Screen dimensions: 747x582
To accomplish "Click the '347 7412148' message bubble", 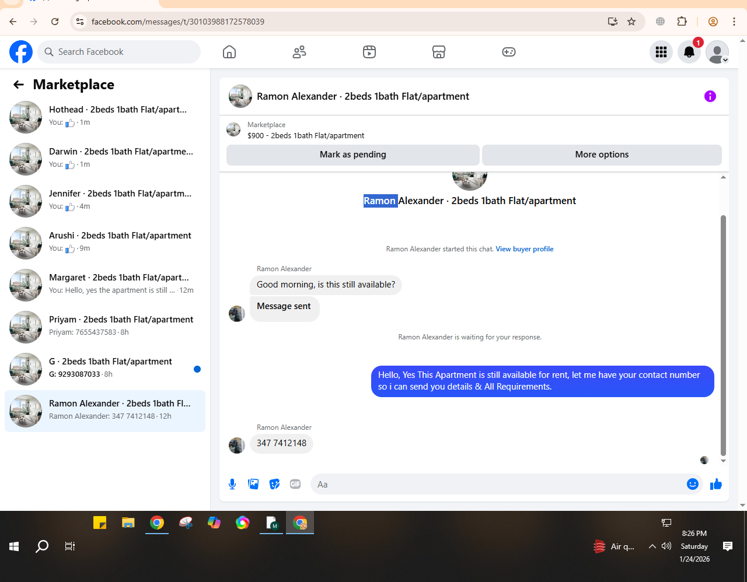I will point(281,443).
